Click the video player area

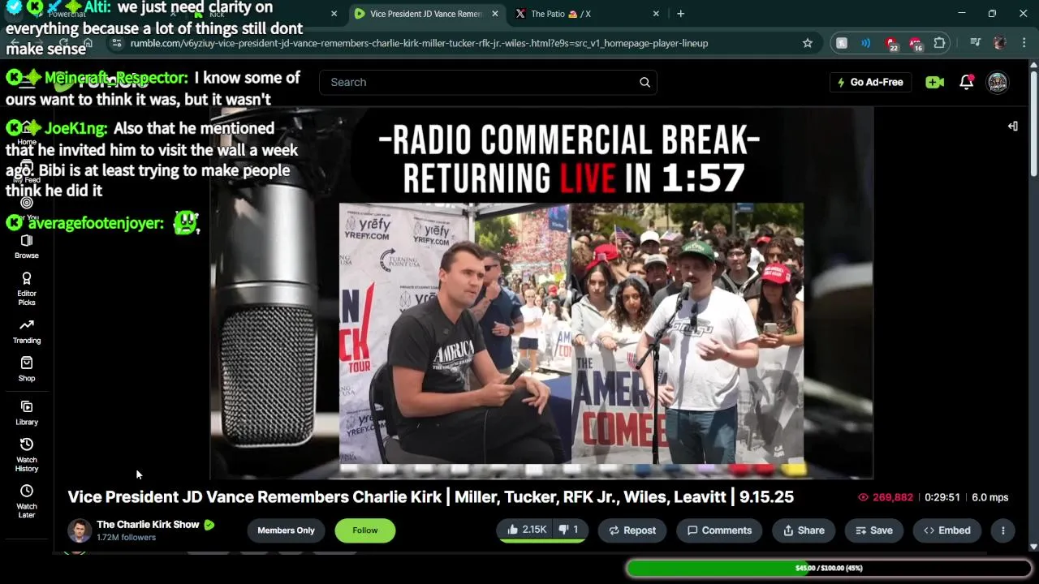click(541, 293)
